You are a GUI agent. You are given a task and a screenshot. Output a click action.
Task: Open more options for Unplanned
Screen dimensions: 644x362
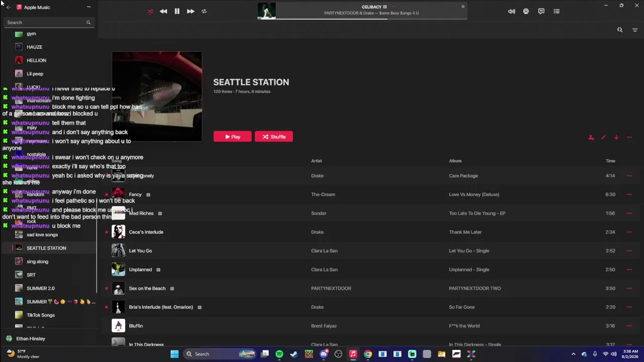click(x=629, y=269)
